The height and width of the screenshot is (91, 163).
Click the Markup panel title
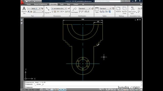point(121,16)
